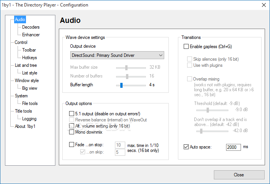Select List and tree category

(26, 65)
